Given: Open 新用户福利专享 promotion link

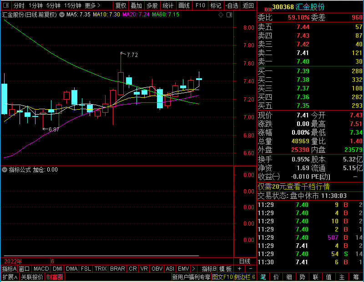Looking at the screenshot, I should (x=191, y=277).
